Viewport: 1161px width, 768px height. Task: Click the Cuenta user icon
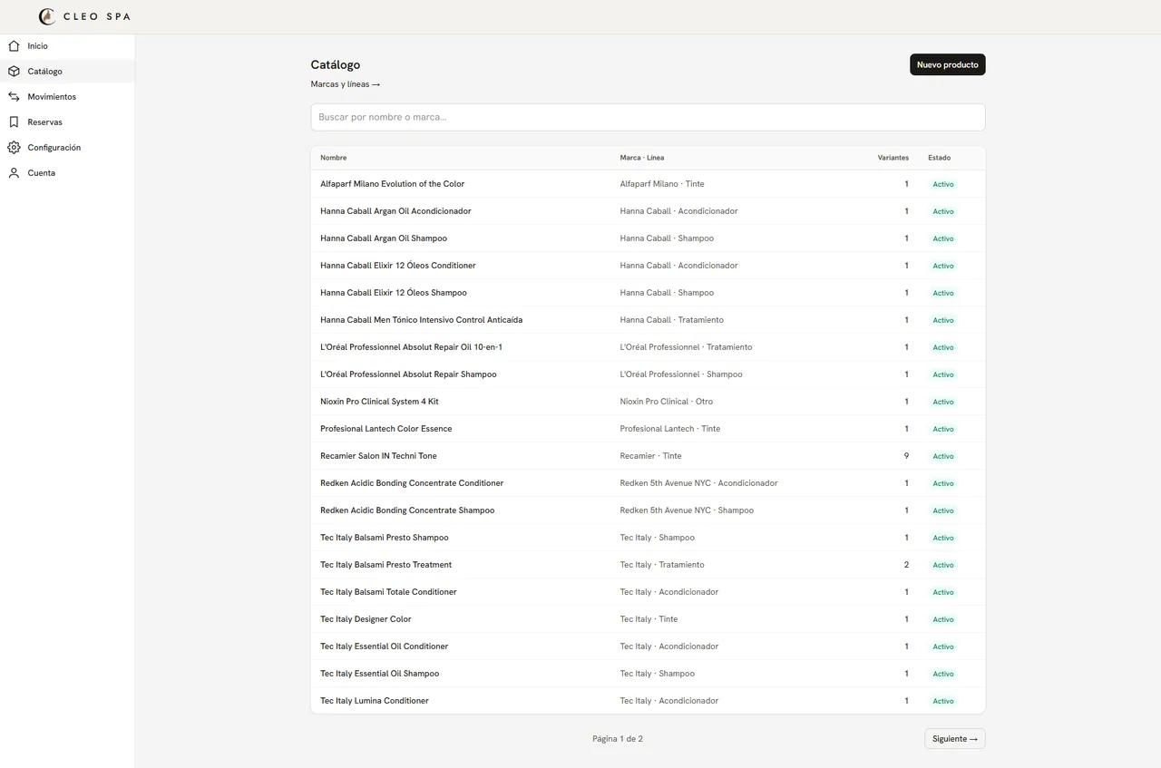click(14, 173)
